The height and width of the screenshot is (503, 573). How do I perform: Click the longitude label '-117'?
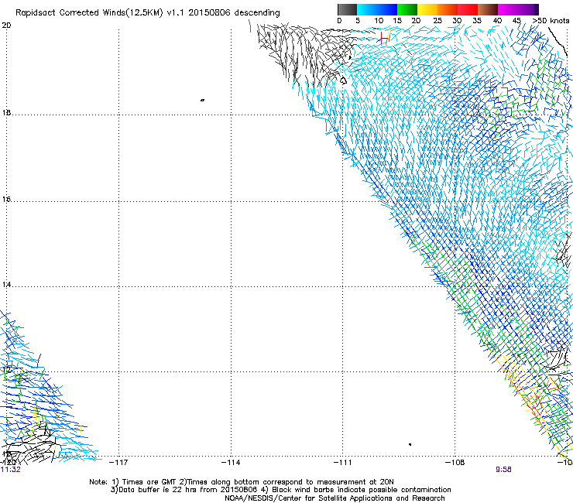click(x=118, y=463)
